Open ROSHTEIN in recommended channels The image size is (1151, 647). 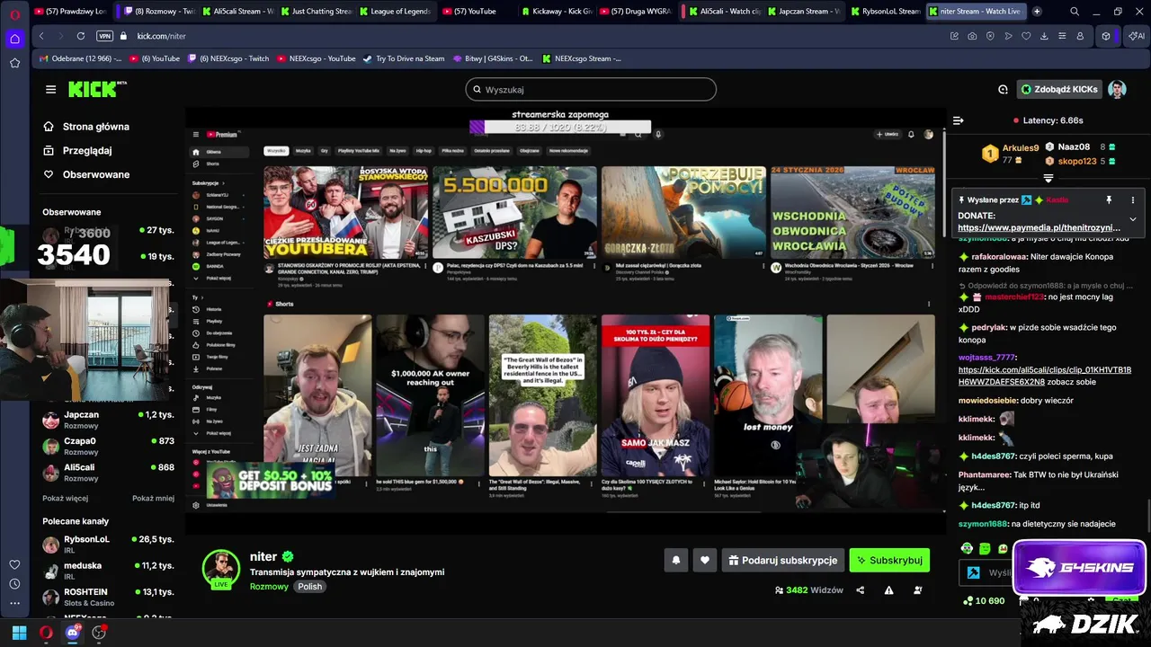coord(108,597)
